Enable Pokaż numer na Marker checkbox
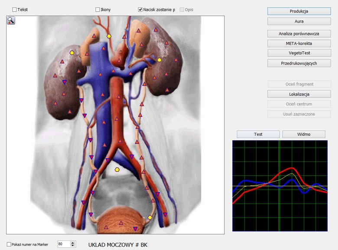 (x=10, y=244)
